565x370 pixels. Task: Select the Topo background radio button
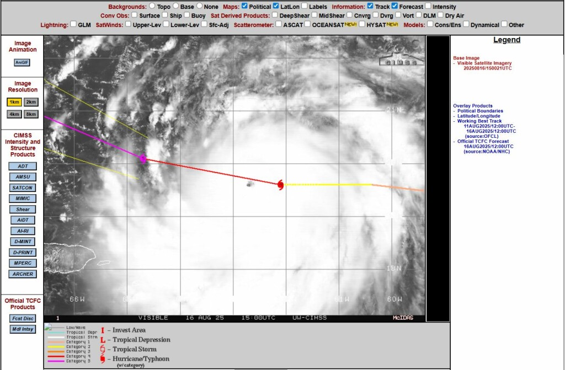(x=152, y=7)
